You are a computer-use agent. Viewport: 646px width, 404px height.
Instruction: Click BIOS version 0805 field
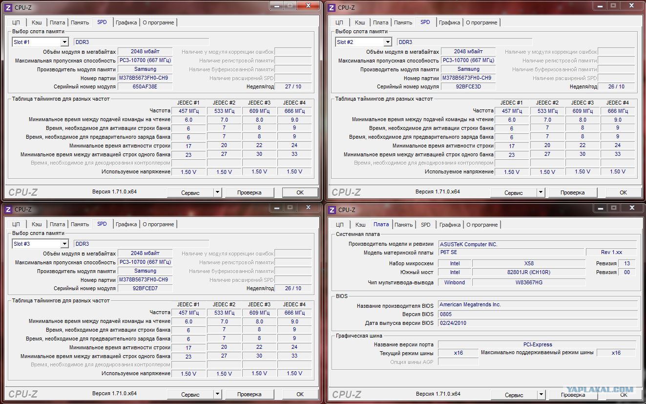click(x=537, y=314)
